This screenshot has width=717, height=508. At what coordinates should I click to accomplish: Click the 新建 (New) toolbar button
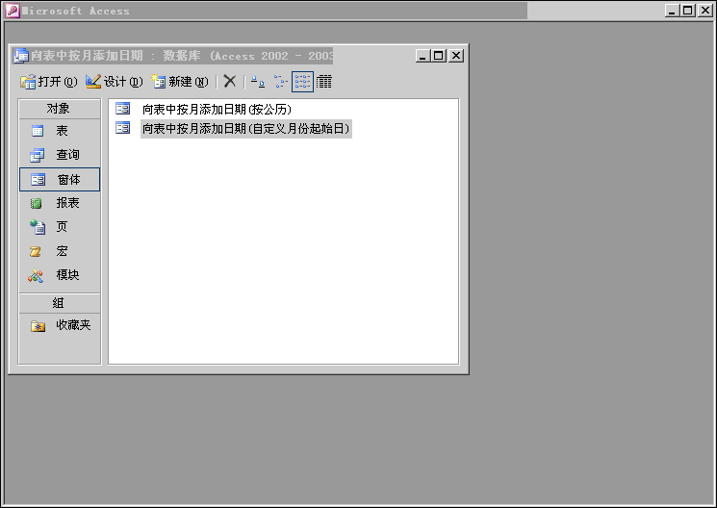coord(180,82)
